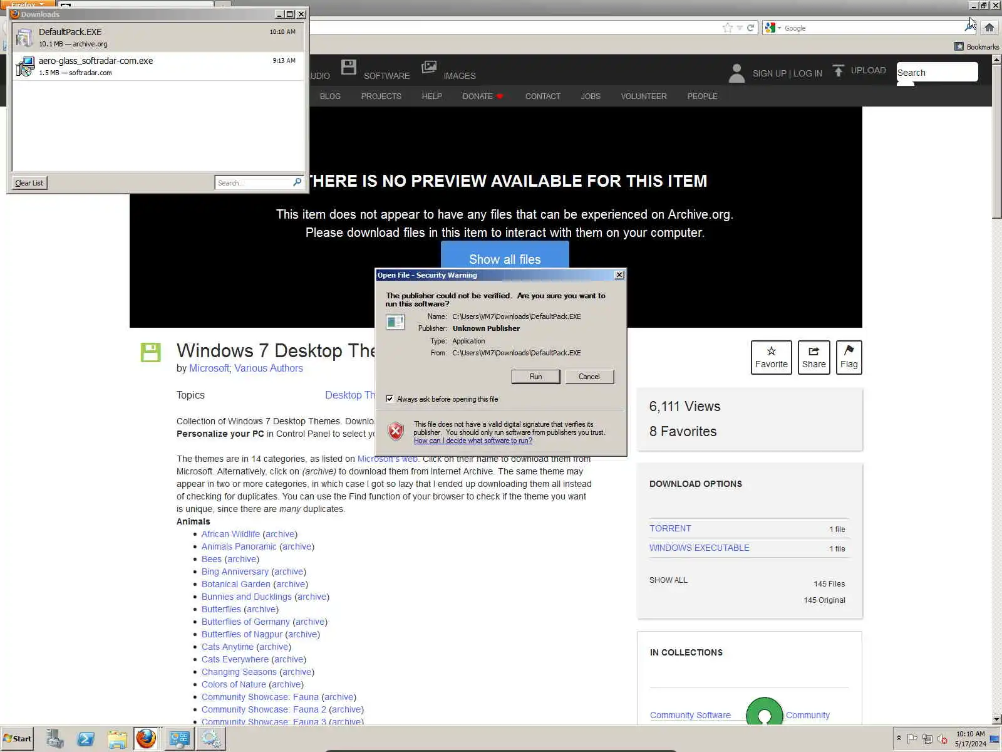
Task: Open PowerShell taskbar icon
Action: point(86,739)
